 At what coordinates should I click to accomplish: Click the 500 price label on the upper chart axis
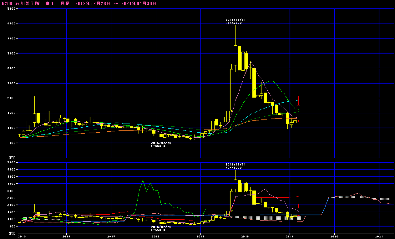tap(12, 143)
